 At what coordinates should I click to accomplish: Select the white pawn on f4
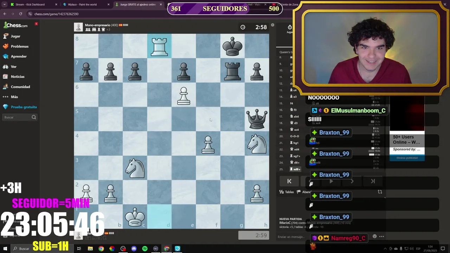click(x=208, y=143)
